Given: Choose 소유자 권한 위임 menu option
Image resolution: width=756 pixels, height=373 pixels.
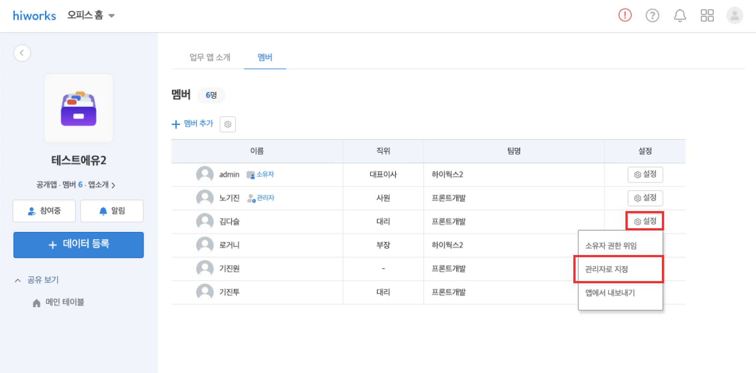Looking at the screenshot, I should pos(611,246).
